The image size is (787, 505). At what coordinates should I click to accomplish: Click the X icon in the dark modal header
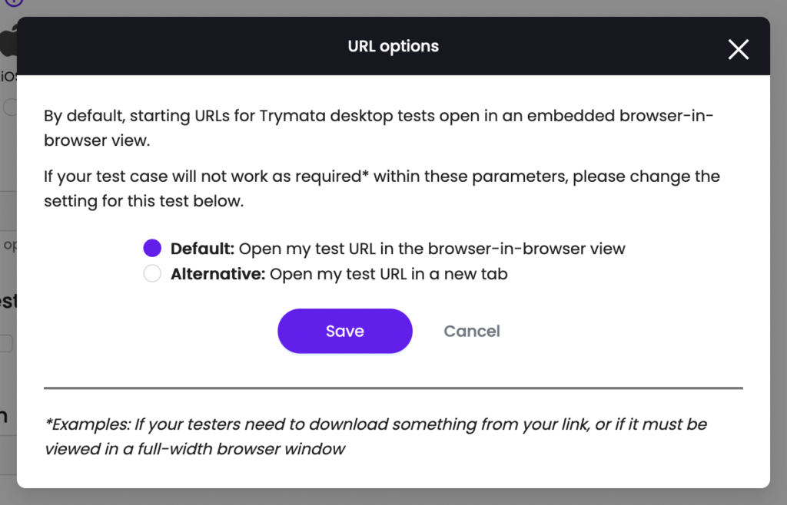click(x=737, y=49)
